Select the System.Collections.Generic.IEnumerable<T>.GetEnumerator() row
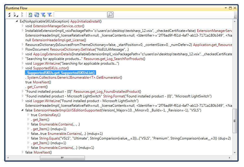 coord(74,78)
